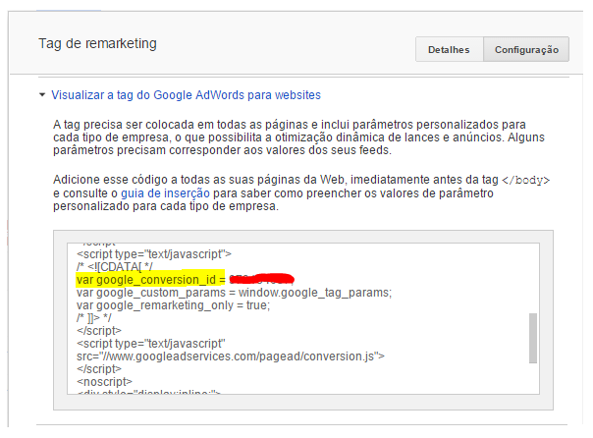Open the 'guia de inserção' link
This screenshot has height=438, width=593.
click(x=165, y=193)
